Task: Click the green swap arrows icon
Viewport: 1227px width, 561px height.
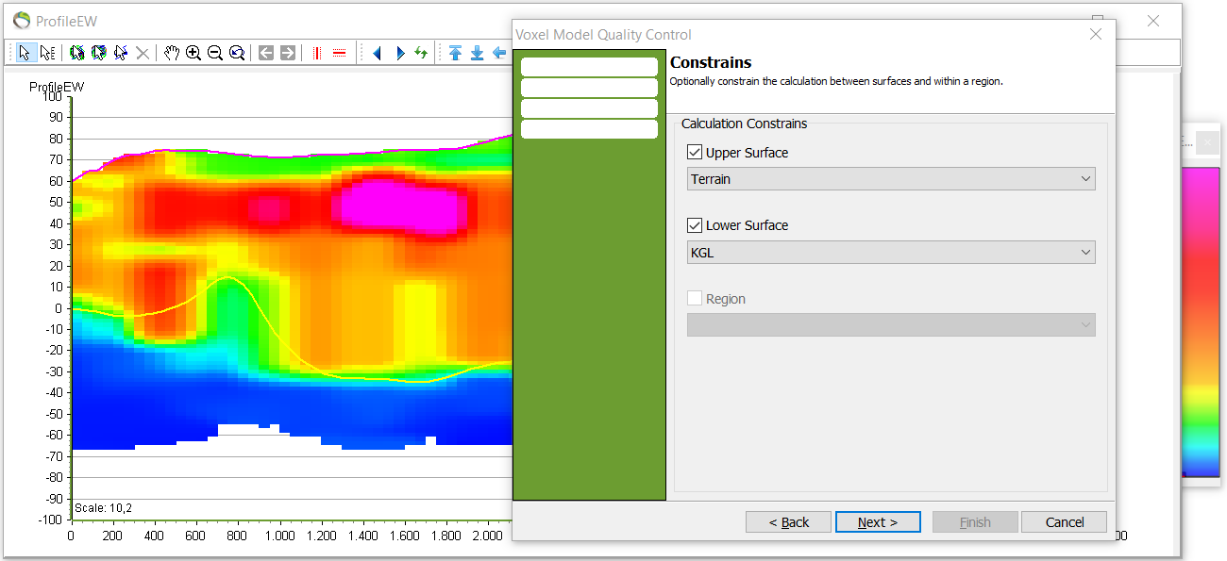Action: pos(421,53)
